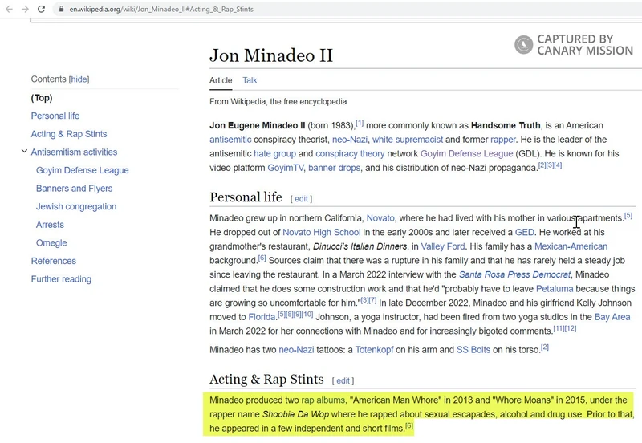
Task: Open the hate group link
Action: pos(274,153)
